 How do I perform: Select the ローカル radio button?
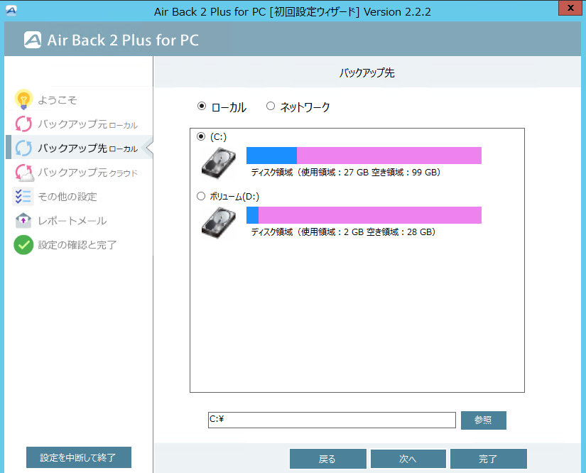tap(202, 107)
